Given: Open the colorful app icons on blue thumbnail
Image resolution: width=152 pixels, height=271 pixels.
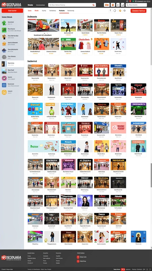Looking at the screenshot, I should pos(35,109).
